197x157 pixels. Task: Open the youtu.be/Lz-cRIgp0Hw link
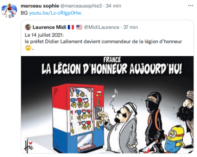(55, 13)
